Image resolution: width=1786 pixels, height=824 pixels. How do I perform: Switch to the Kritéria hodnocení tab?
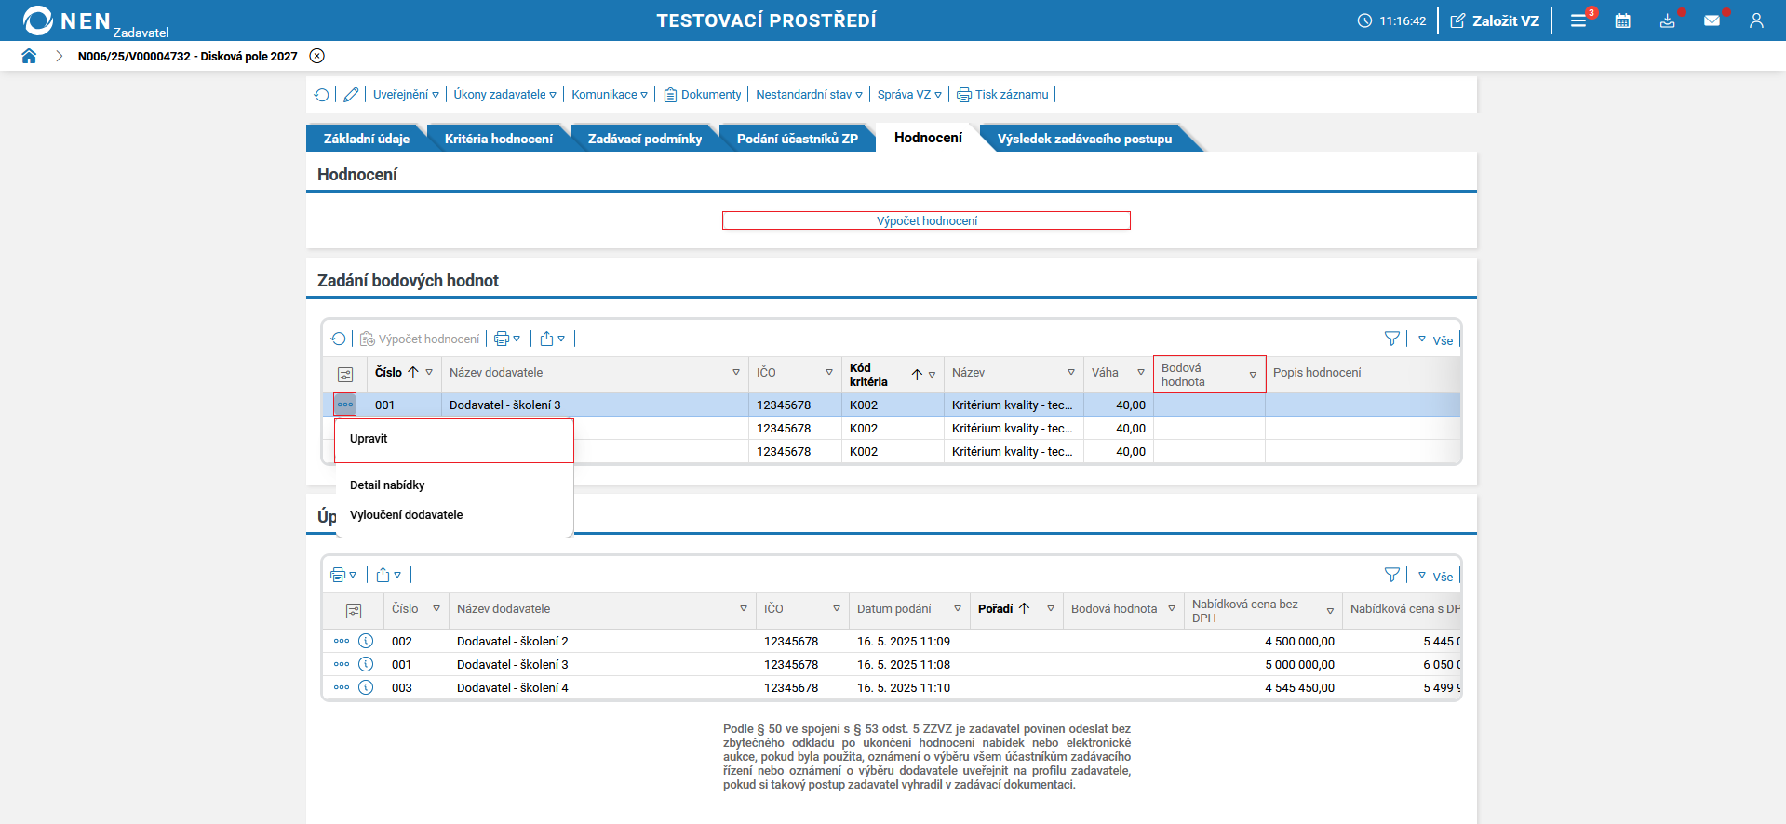498,139
